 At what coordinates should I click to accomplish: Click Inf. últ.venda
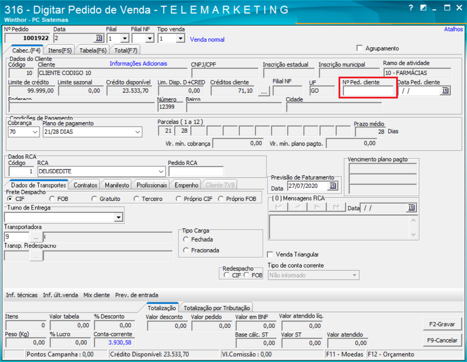point(60,295)
